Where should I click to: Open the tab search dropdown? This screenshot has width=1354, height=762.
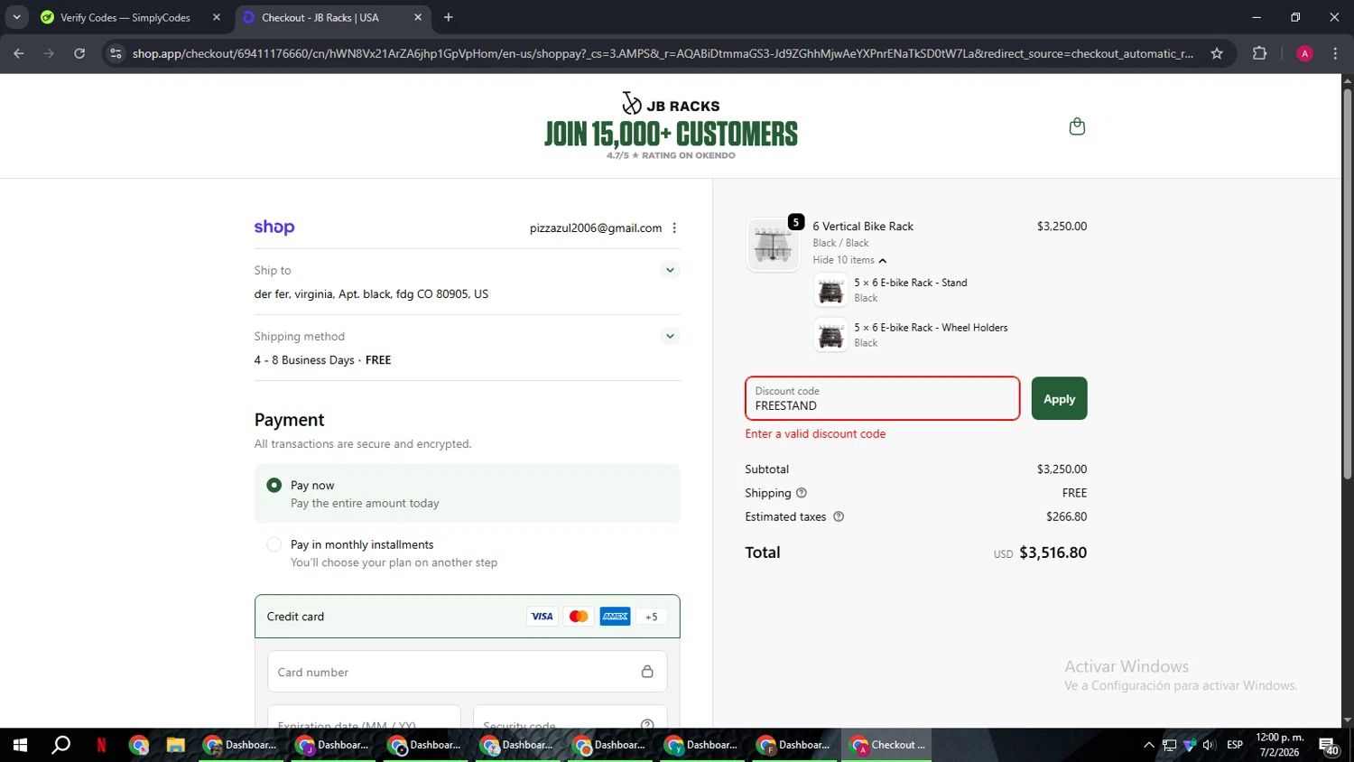click(16, 17)
